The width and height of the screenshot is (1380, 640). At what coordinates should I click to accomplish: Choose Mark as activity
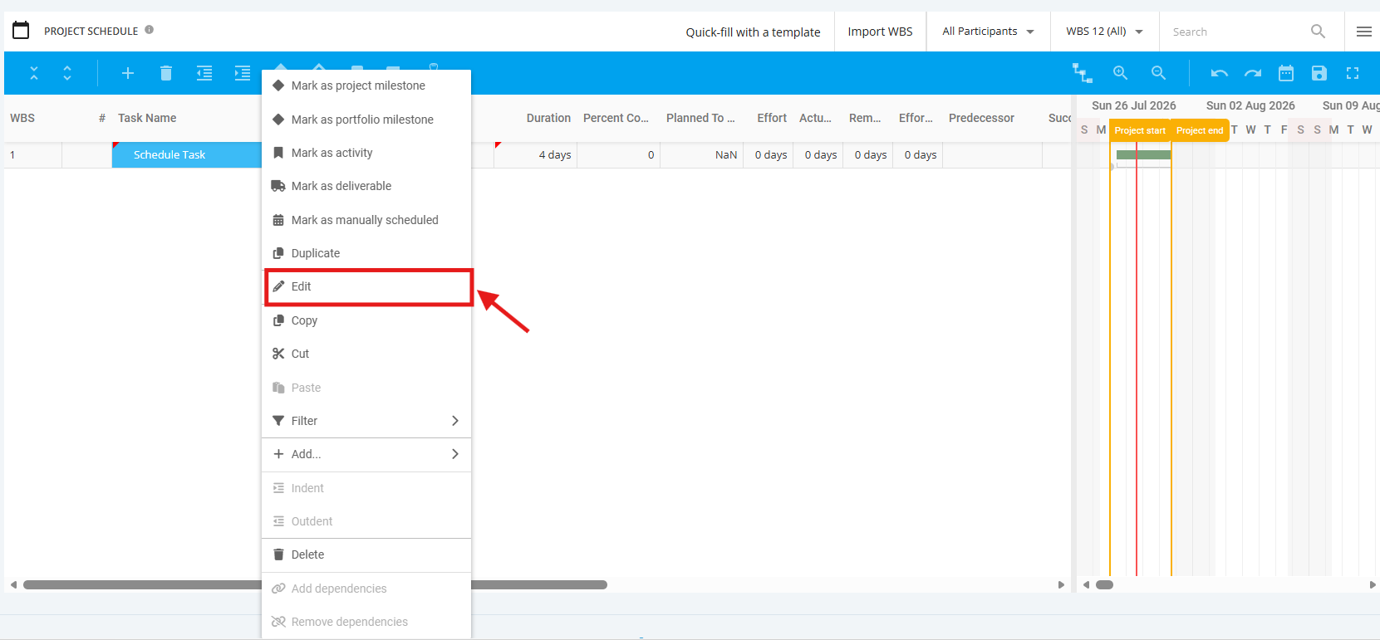click(366, 153)
